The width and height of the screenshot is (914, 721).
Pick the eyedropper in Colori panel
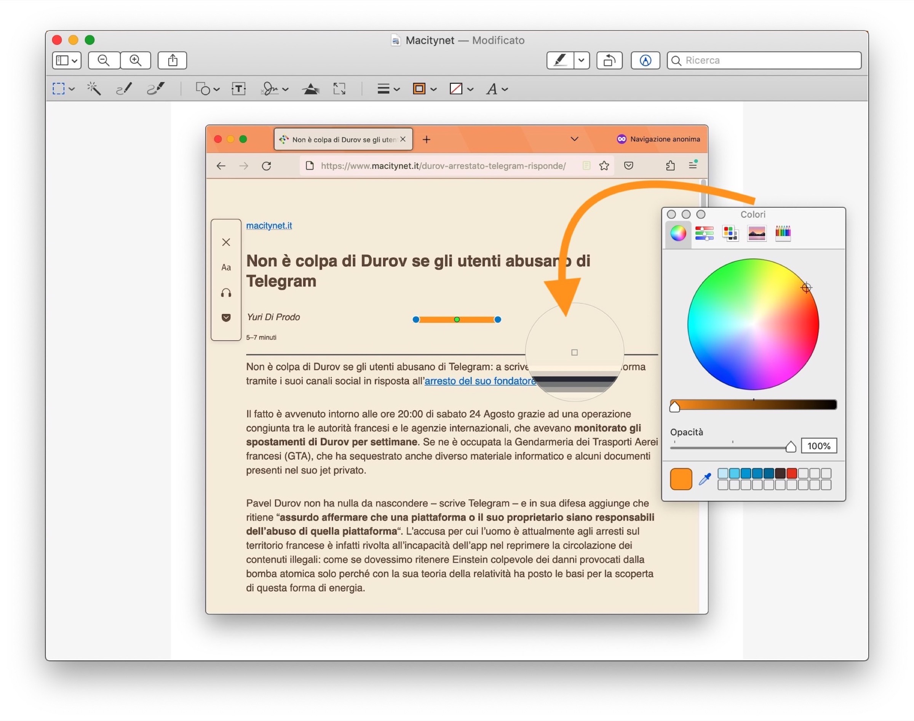(x=705, y=479)
